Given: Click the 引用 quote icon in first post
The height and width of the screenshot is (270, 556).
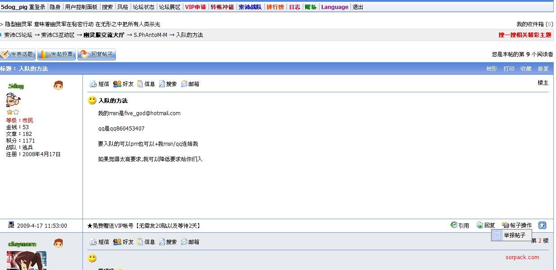Looking at the screenshot, I should pyautogui.click(x=454, y=225).
